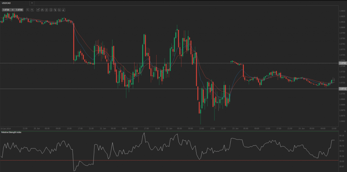
Task: Click the arrow at RSI panel's bottom-right corner
Action: [344, 170]
